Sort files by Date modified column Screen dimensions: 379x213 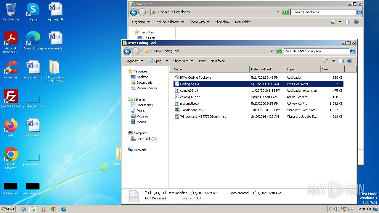(x=267, y=69)
